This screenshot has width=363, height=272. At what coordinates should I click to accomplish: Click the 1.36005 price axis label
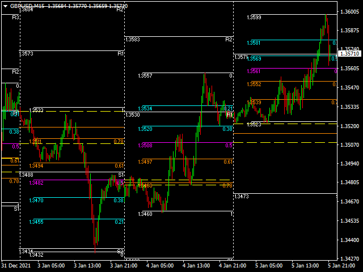pyautogui.click(x=351, y=12)
